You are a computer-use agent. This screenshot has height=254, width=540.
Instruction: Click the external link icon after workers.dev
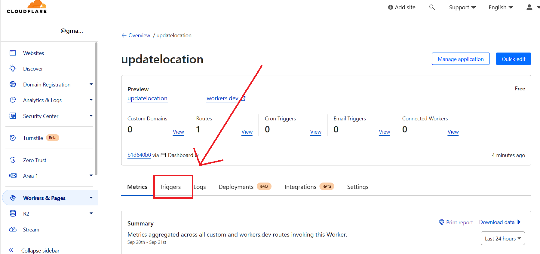click(243, 98)
